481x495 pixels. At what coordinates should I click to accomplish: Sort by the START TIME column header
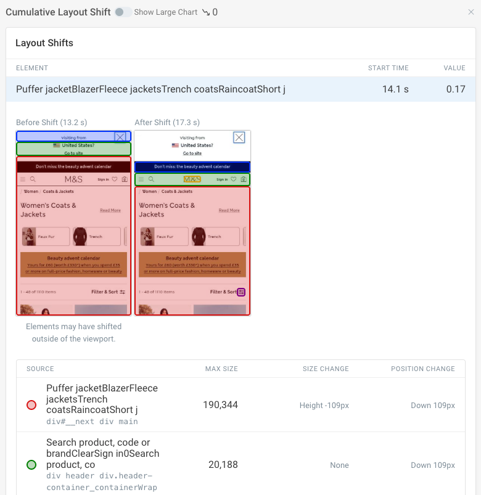388,68
